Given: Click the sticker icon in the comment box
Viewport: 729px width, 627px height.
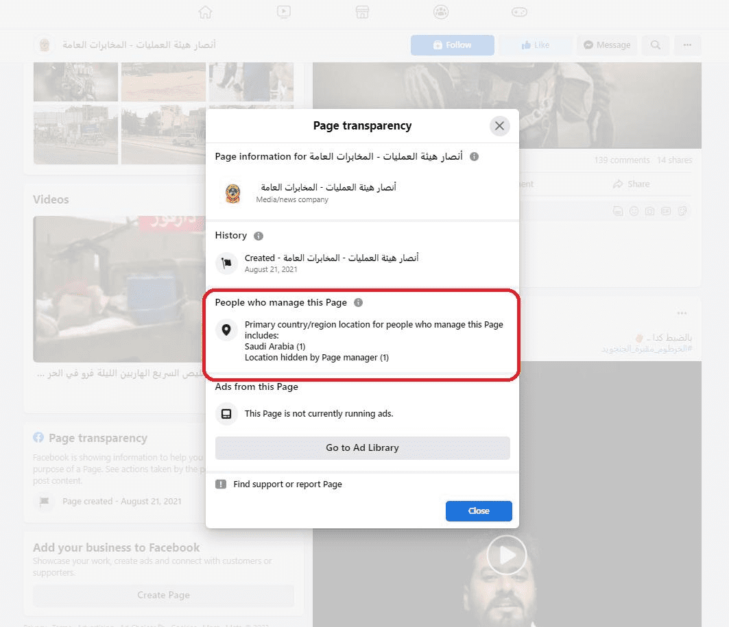Looking at the screenshot, I should point(682,211).
